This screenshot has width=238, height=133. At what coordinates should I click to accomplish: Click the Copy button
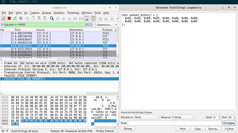point(198,129)
